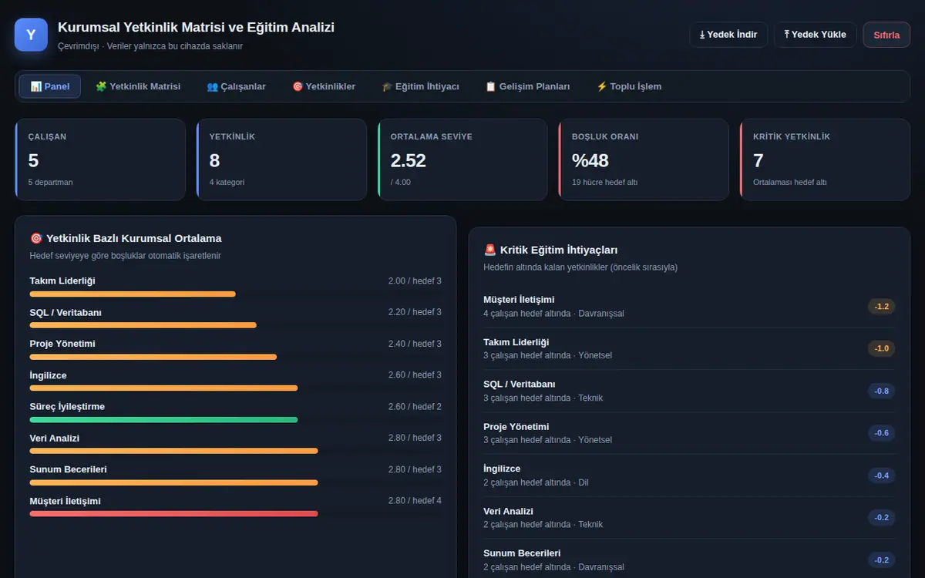This screenshot has width=925, height=578.
Task: Click the blue Y app logo
Action: click(x=31, y=35)
